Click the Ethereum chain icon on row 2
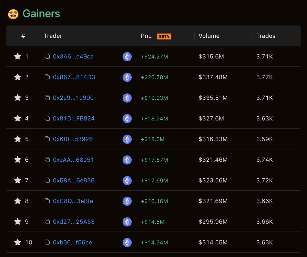307x257 pixels. point(127,77)
